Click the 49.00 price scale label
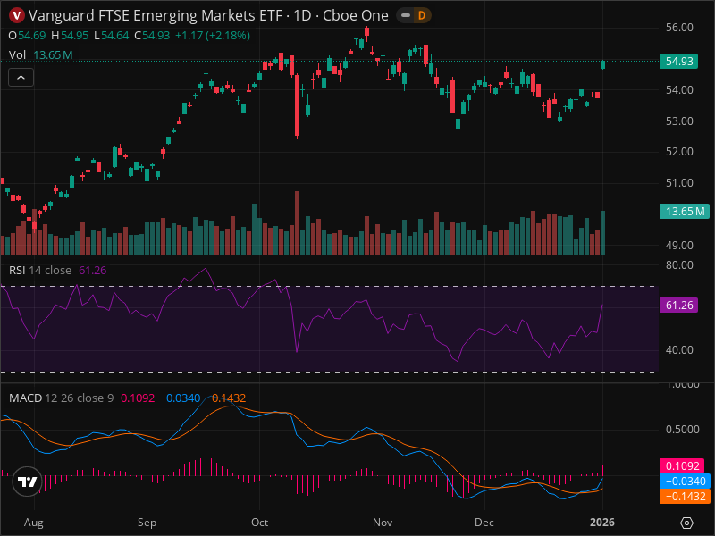The image size is (715, 536). click(679, 245)
